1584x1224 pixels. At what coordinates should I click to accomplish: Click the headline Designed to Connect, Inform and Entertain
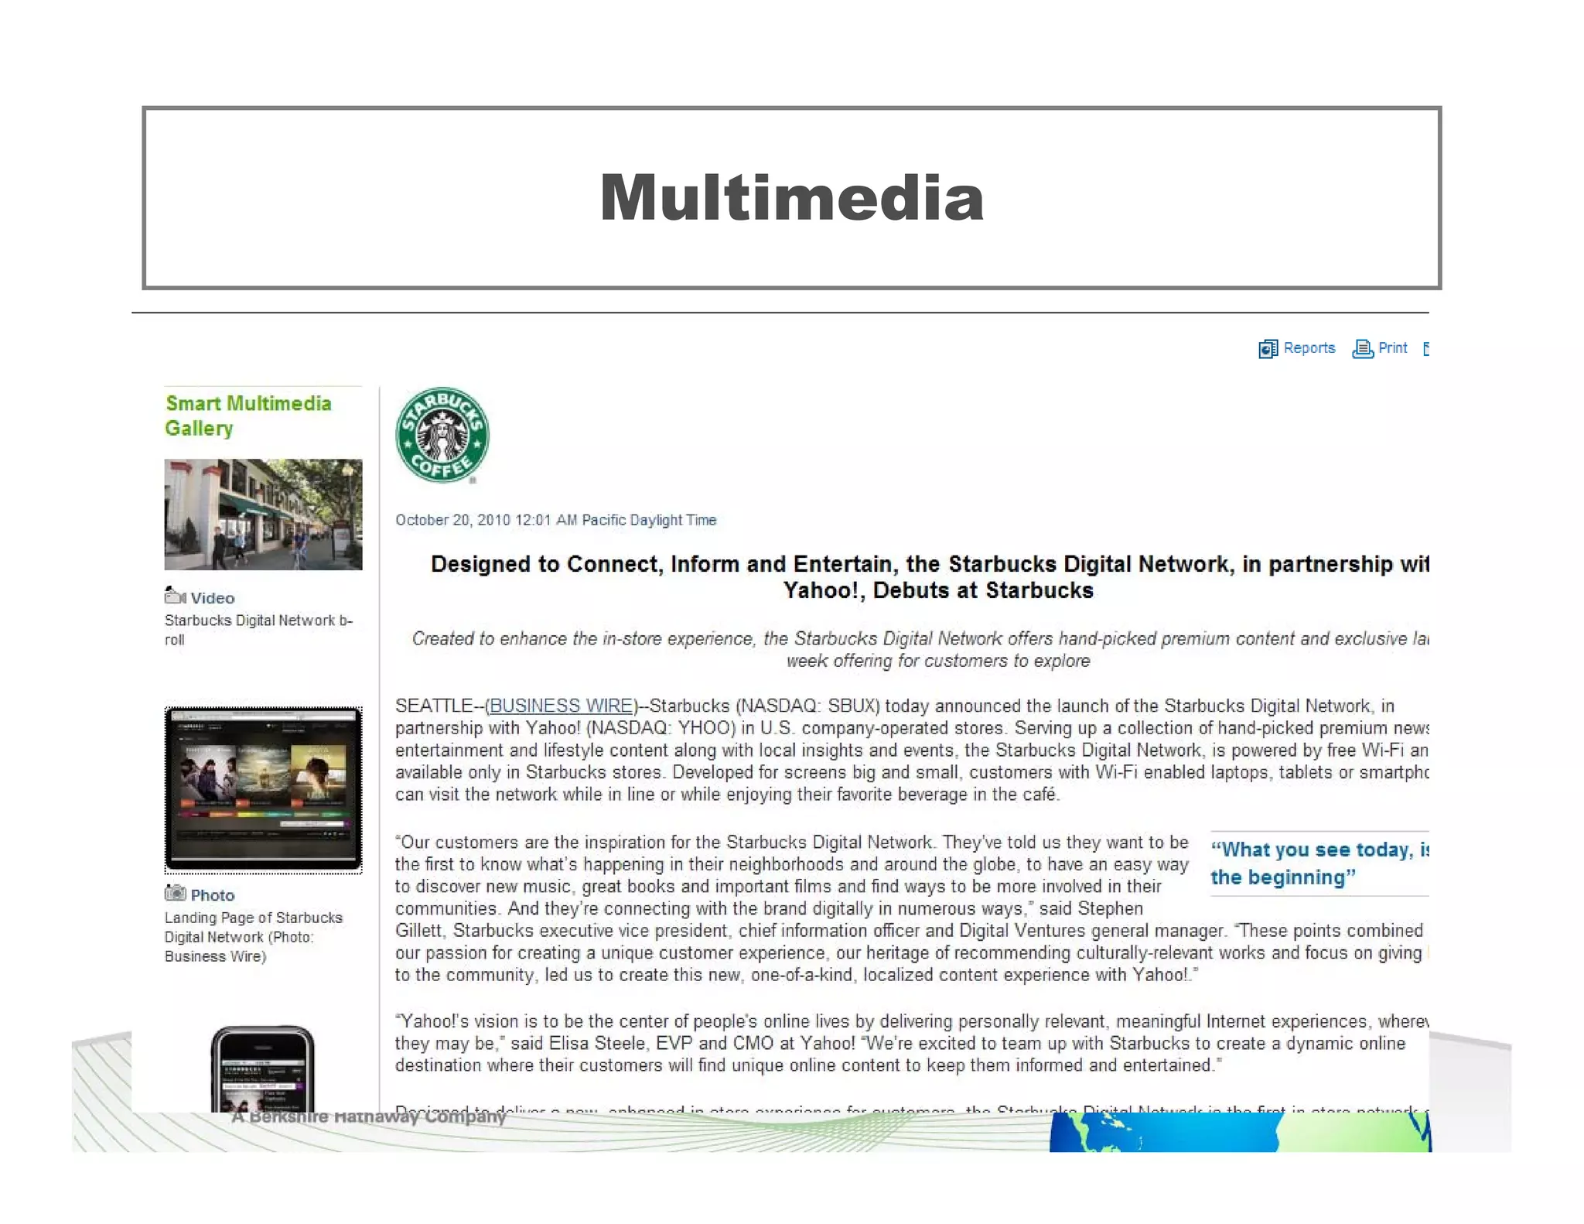coord(929,577)
